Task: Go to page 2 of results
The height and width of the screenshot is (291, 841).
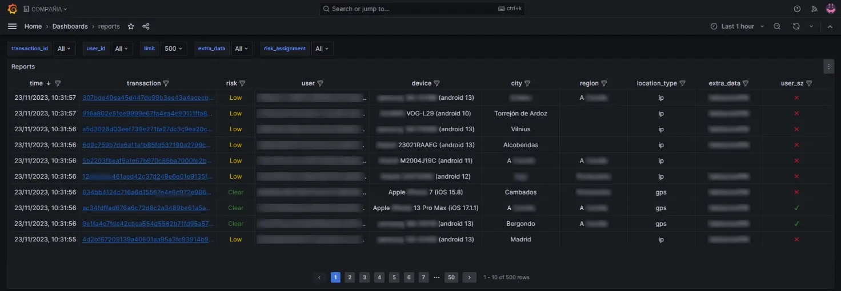Action: tap(350, 277)
